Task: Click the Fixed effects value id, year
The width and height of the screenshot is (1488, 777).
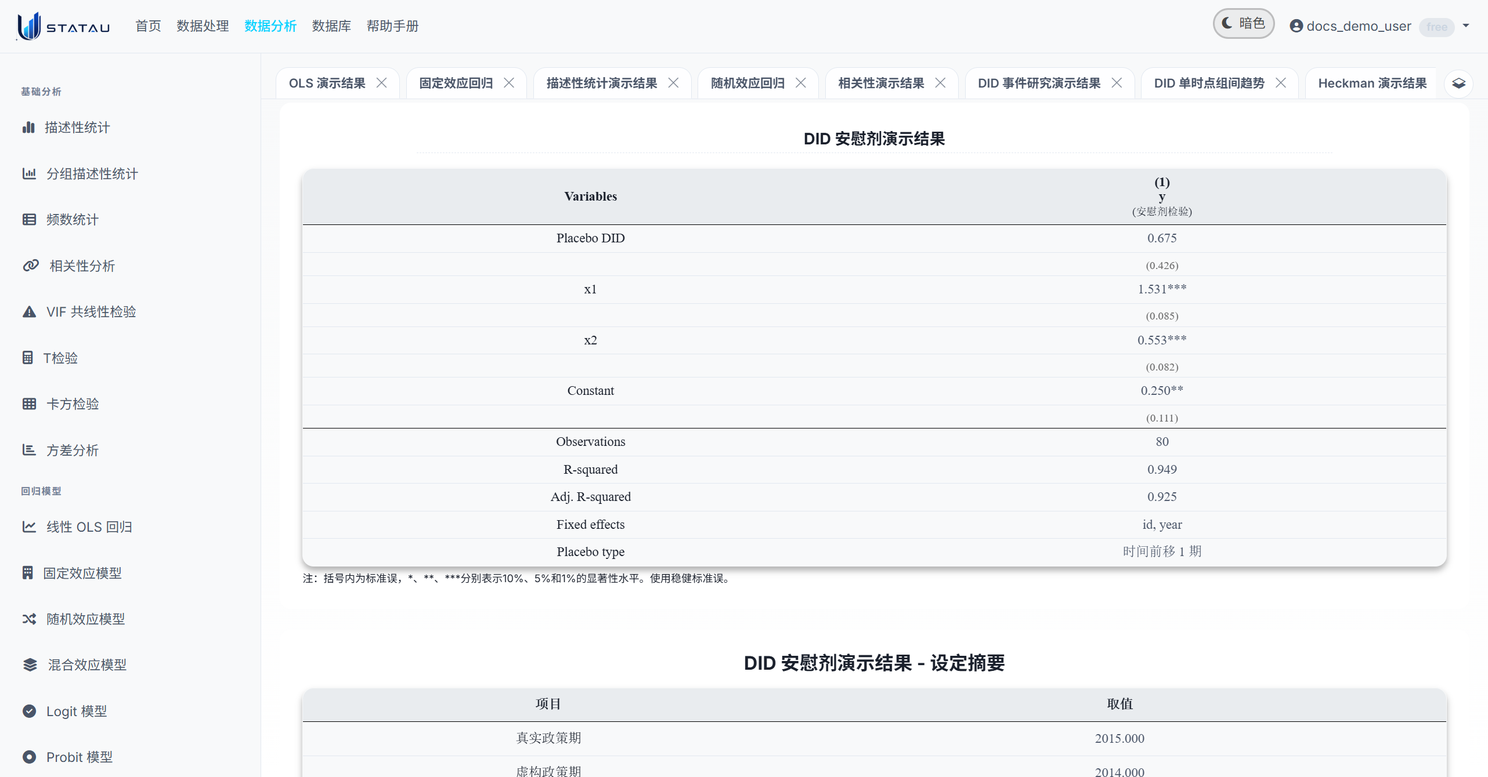Action: click(x=1162, y=524)
